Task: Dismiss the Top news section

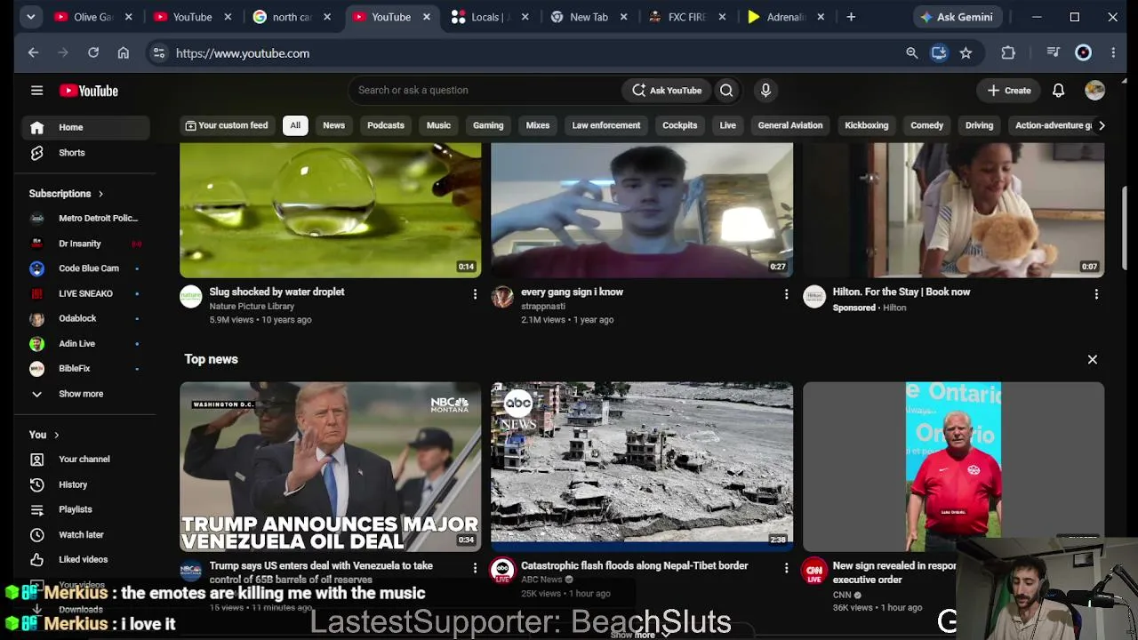Action: pyautogui.click(x=1093, y=359)
